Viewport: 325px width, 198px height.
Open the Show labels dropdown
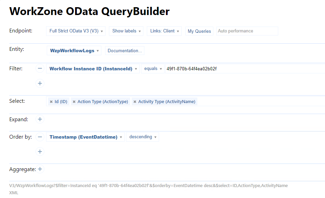[x=126, y=31]
